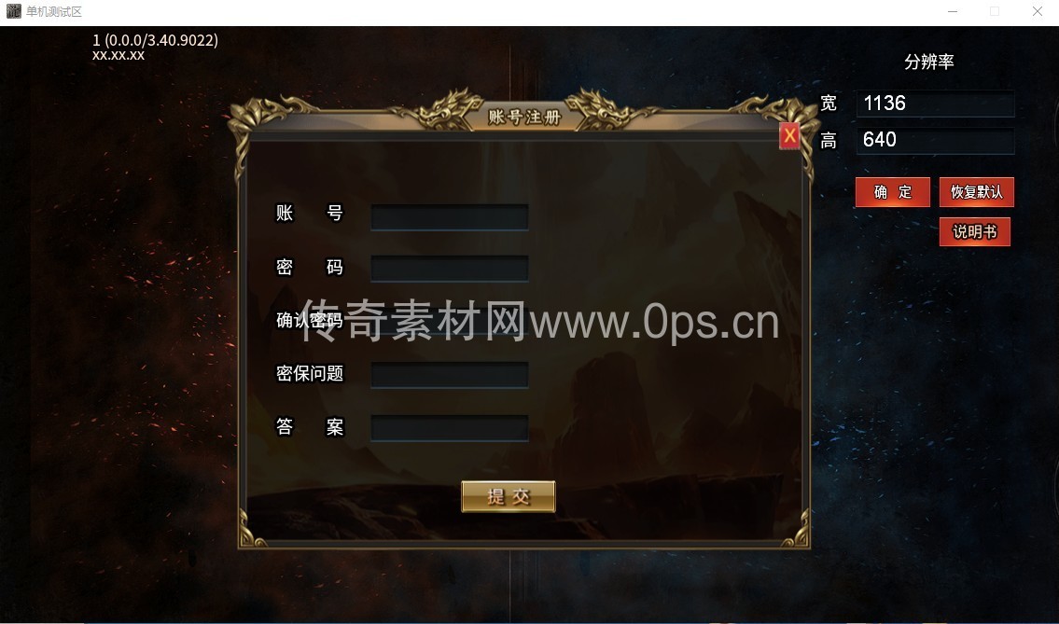Restore defaults with the 恢复默认 button

[977, 192]
